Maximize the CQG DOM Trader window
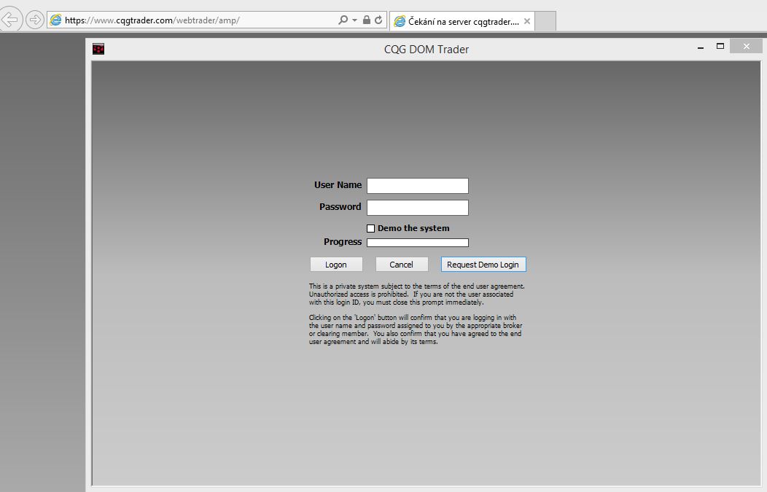 (720, 46)
